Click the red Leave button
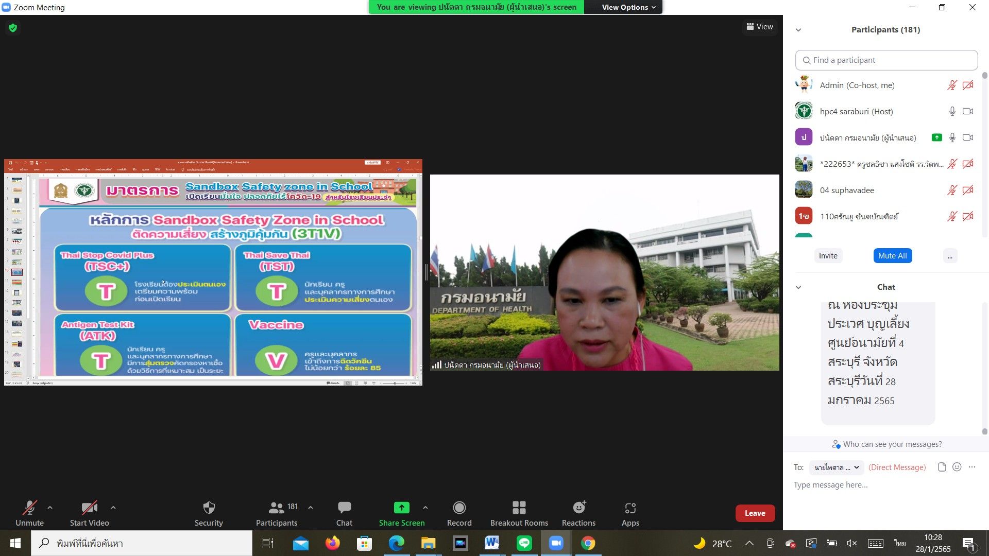This screenshot has width=989, height=556. tap(755, 513)
